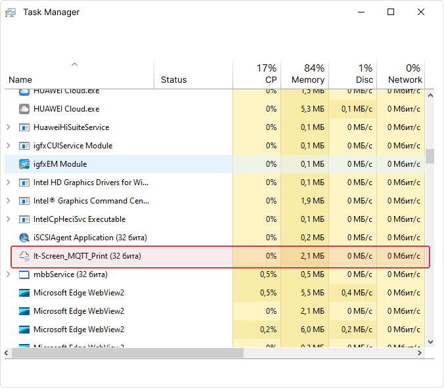Sort by the 84% Memory column header
Viewport: 444px width, 388px height.
(305, 75)
